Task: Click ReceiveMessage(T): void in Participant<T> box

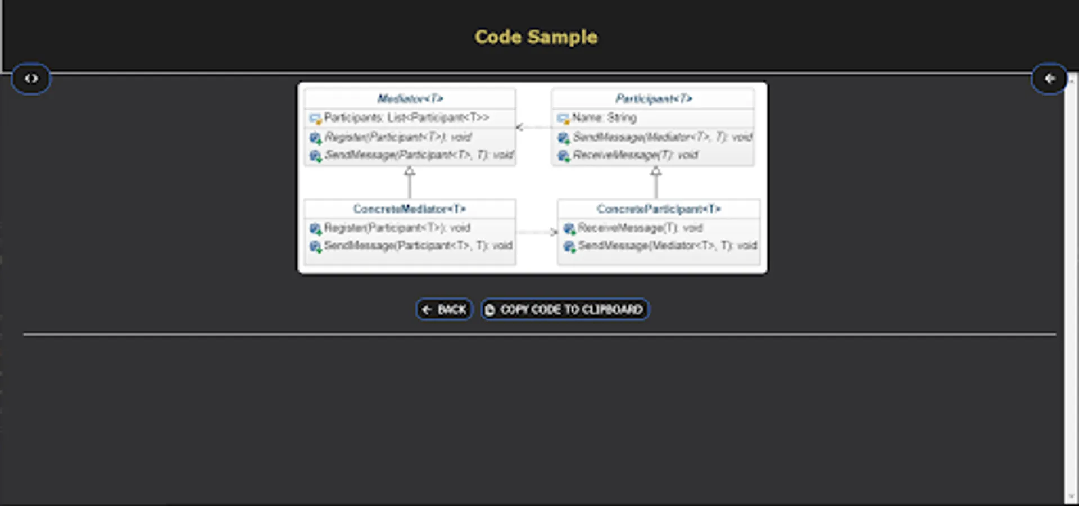Action: [x=635, y=155]
